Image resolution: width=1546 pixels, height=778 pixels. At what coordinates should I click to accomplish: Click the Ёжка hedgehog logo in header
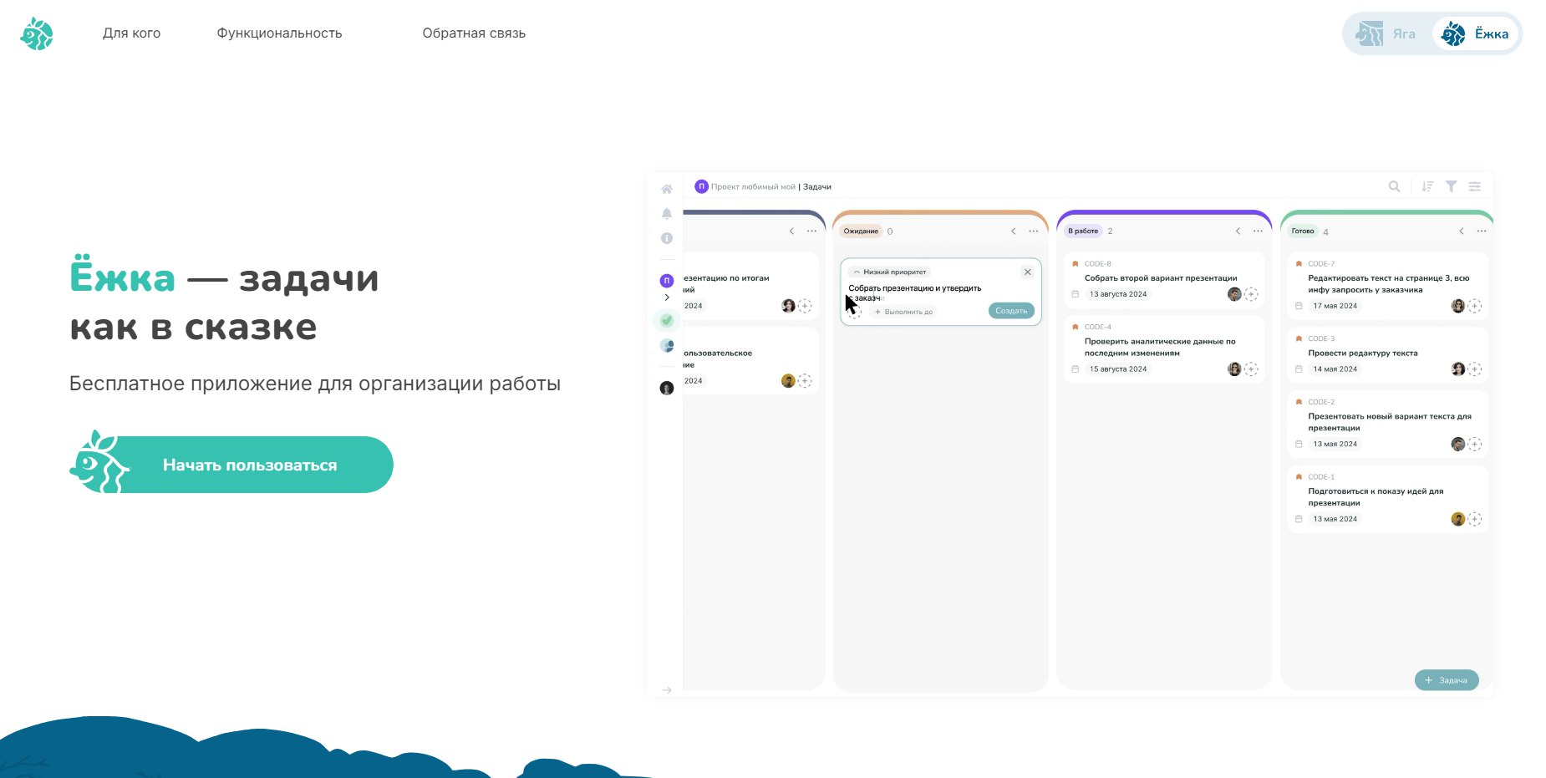coord(37,34)
